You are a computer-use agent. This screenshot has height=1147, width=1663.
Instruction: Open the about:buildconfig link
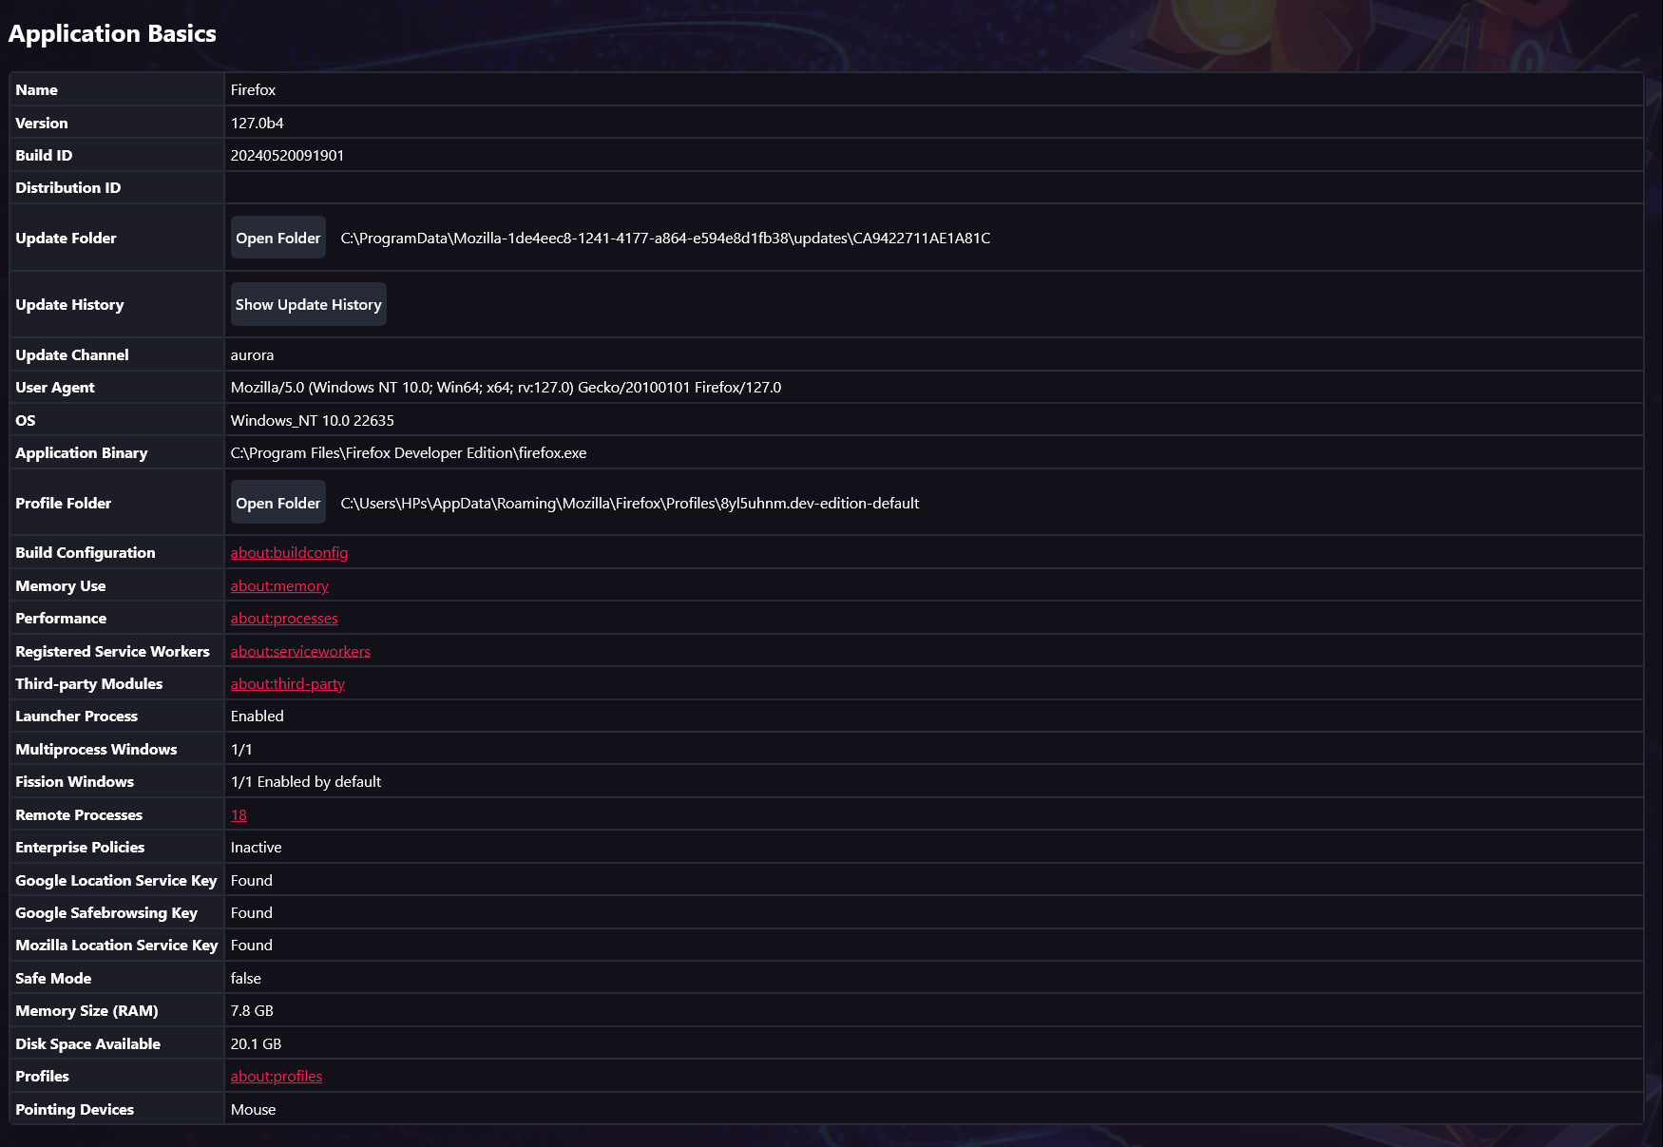tap(289, 553)
